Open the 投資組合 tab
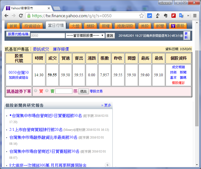The height and width of the screenshot is (169, 201). (32, 26)
